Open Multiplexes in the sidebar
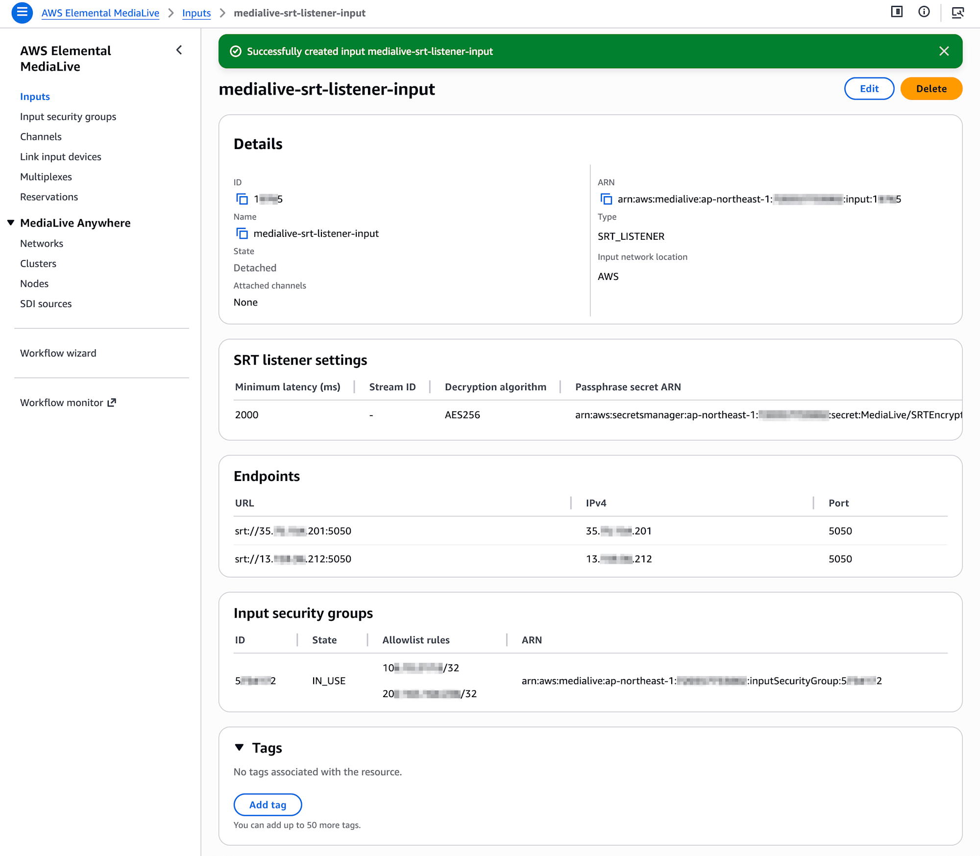980x856 pixels. coord(46,177)
